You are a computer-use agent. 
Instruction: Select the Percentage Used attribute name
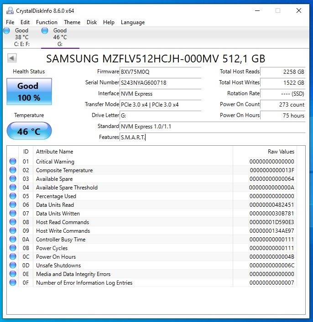tap(56, 196)
